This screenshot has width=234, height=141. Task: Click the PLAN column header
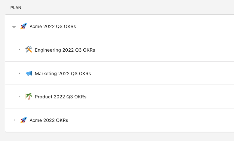coord(16,7)
